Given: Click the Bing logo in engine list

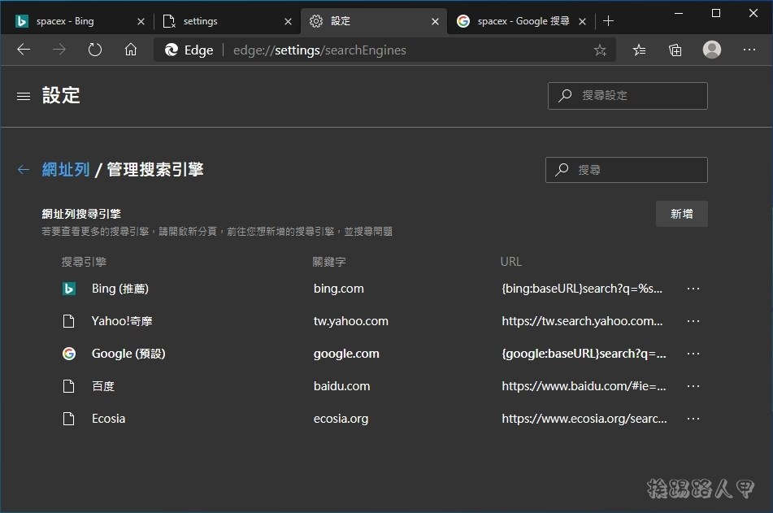Looking at the screenshot, I should pyautogui.click(x=69, y=289).
